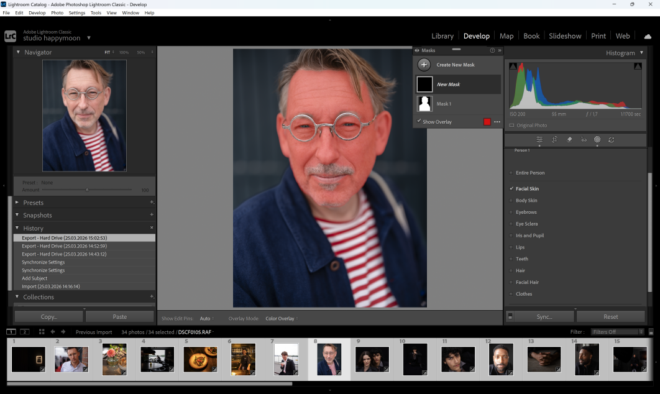Open the mask overlay three-dot options
The height and width of the screenshot is (394, 660).
pyautogui.click(x=497, y=122)
